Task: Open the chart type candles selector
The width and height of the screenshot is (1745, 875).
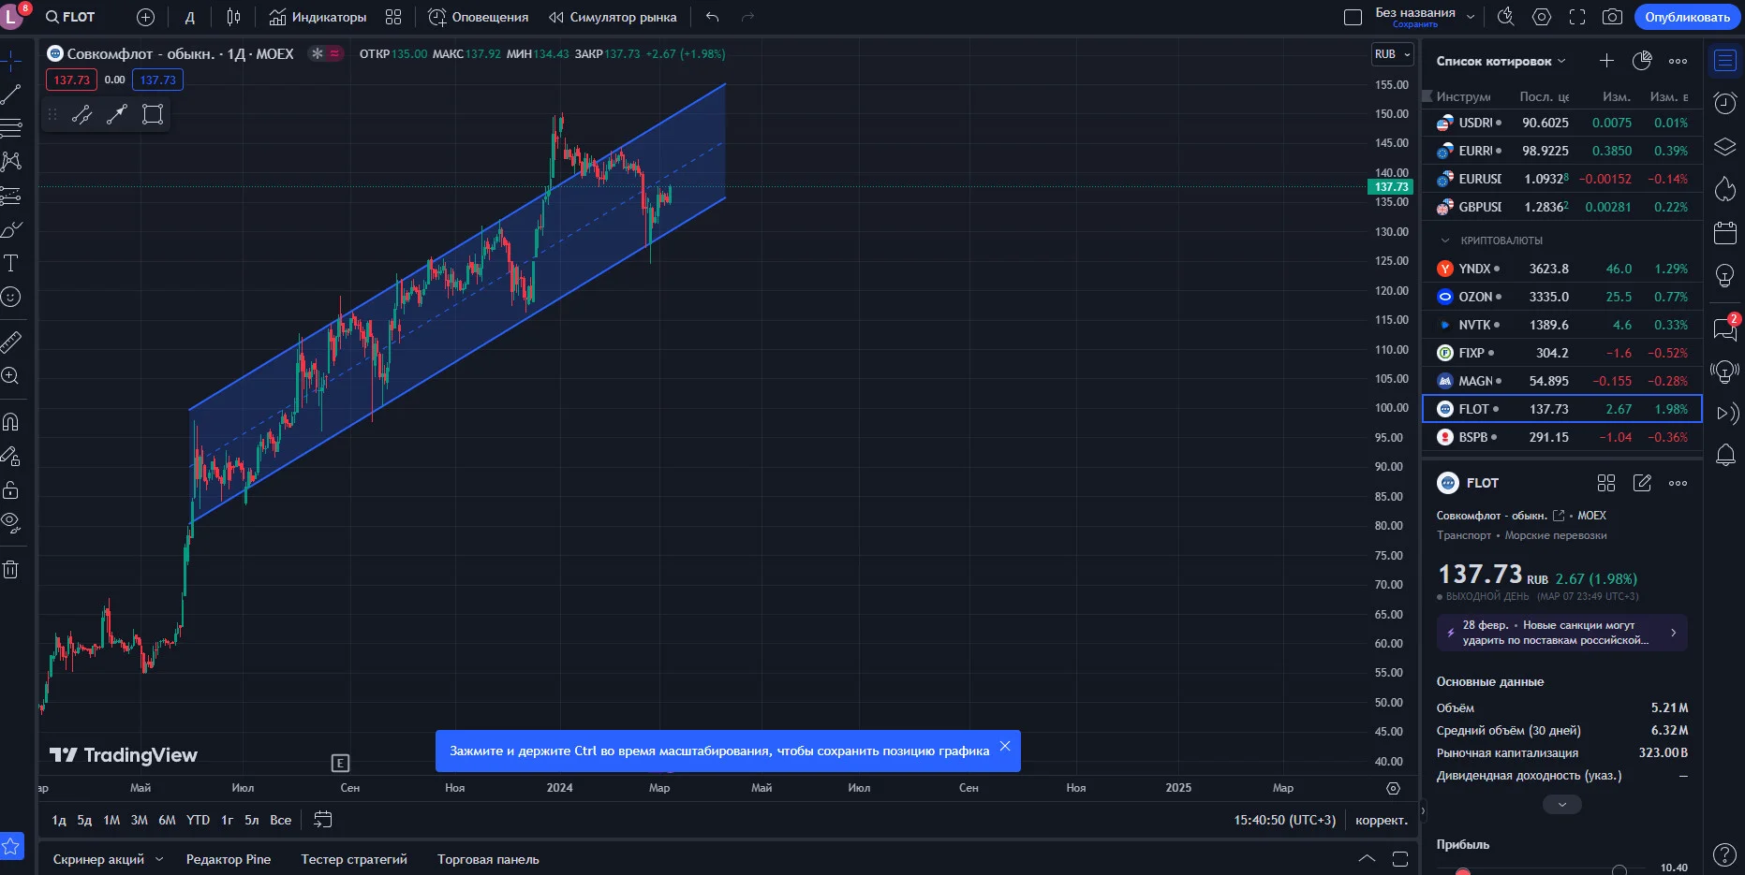Action: (x=234, y=17)
